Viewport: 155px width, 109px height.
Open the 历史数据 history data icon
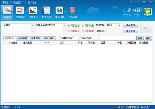pyautogui.click(x=46, y=12)
